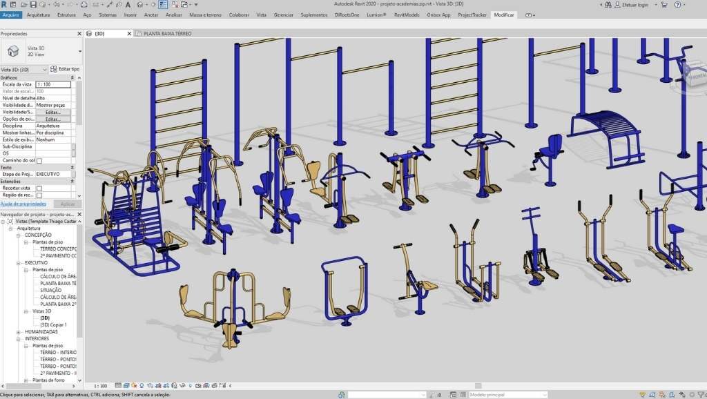Viewport: 707px width, 399px height.
Task: Open the Arquitetura ribbon tab
Action: pyautogui.click(x=38, y=14)
